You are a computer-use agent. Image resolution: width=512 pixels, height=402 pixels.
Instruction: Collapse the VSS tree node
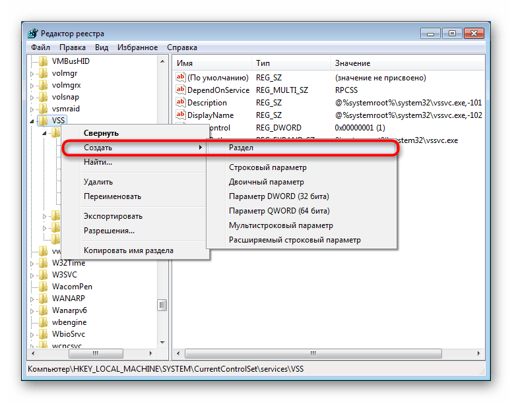click(x=32, y=121)
